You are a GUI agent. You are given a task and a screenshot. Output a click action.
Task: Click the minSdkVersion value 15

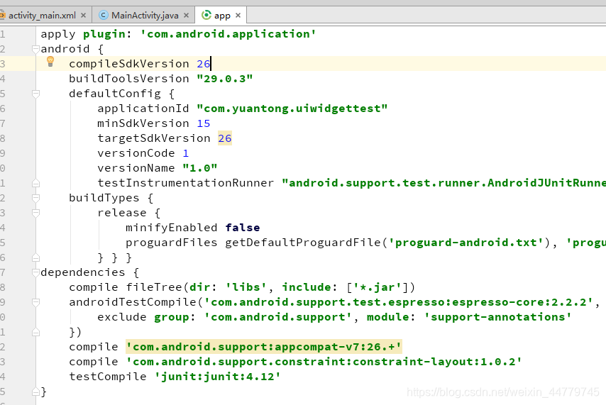pos(203,123)
